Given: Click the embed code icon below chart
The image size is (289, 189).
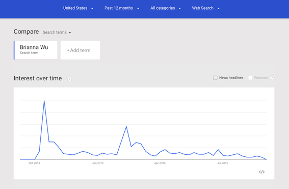Looking at the screenshot, I should (261, 172).
